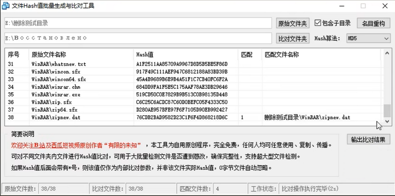Click the 原始文件夹 button
The image size is (395, 196).
pos(292,23)
